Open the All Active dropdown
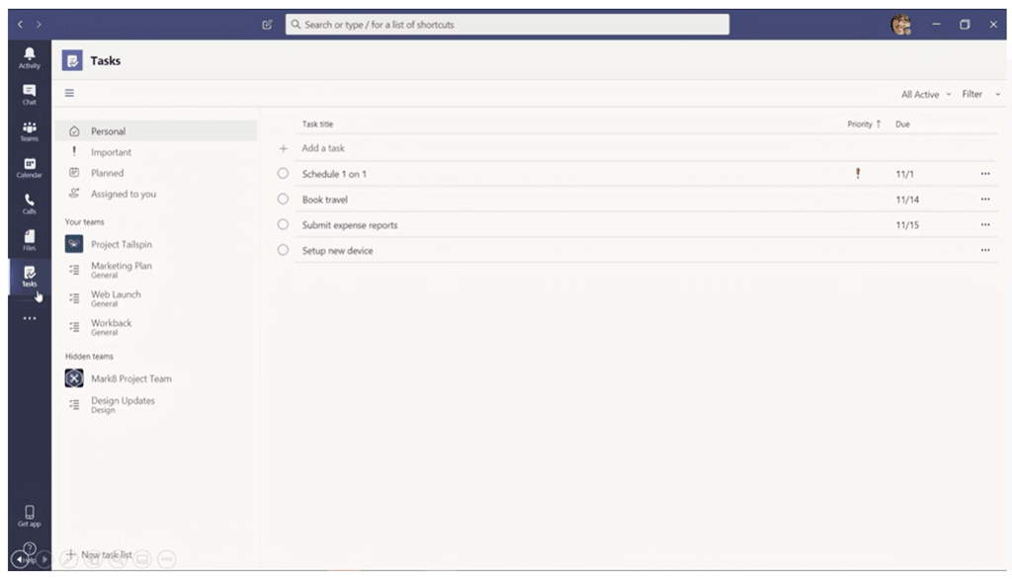Image resolution: width=1012 pixels, height=579 pixels. click(925, 95)
